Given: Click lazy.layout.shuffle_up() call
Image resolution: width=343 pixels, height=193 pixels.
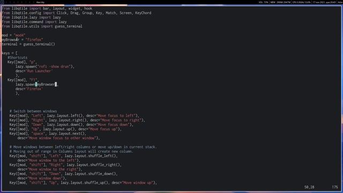Looking at the screenshot, I should tap(84, 183).
